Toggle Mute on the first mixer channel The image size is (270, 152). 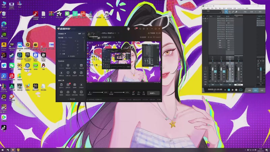pos(215,66)
